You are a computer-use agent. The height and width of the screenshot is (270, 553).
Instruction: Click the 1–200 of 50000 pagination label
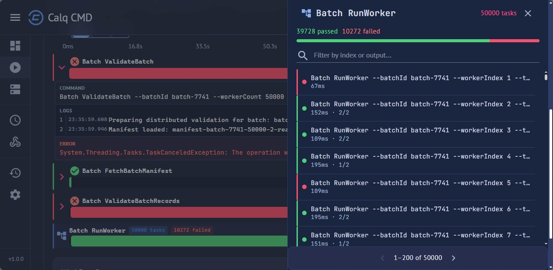pyautogui.click(x=418, y=258)
